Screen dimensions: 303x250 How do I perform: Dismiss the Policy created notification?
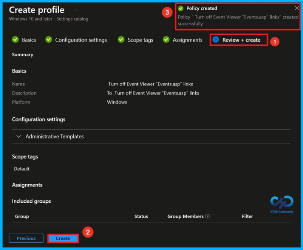click(x=297, y=8)
